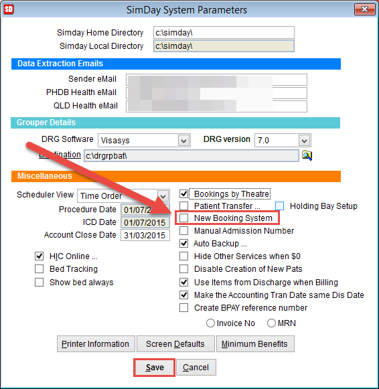The image size is (379, 389).
Task: Open the DRG Software dropdown
Action: click(183, 141)
